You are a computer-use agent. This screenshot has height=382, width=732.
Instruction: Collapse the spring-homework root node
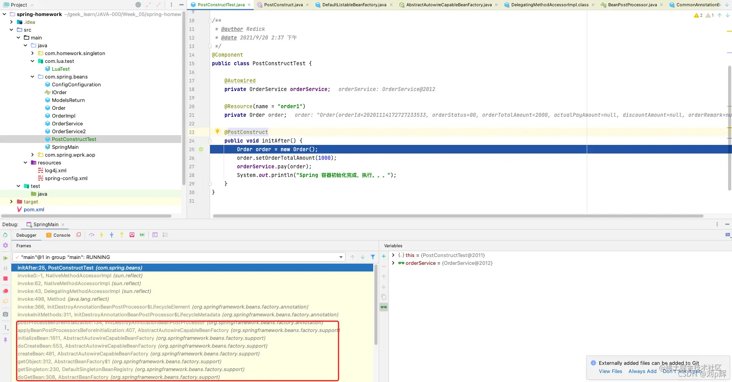(4, 14)
